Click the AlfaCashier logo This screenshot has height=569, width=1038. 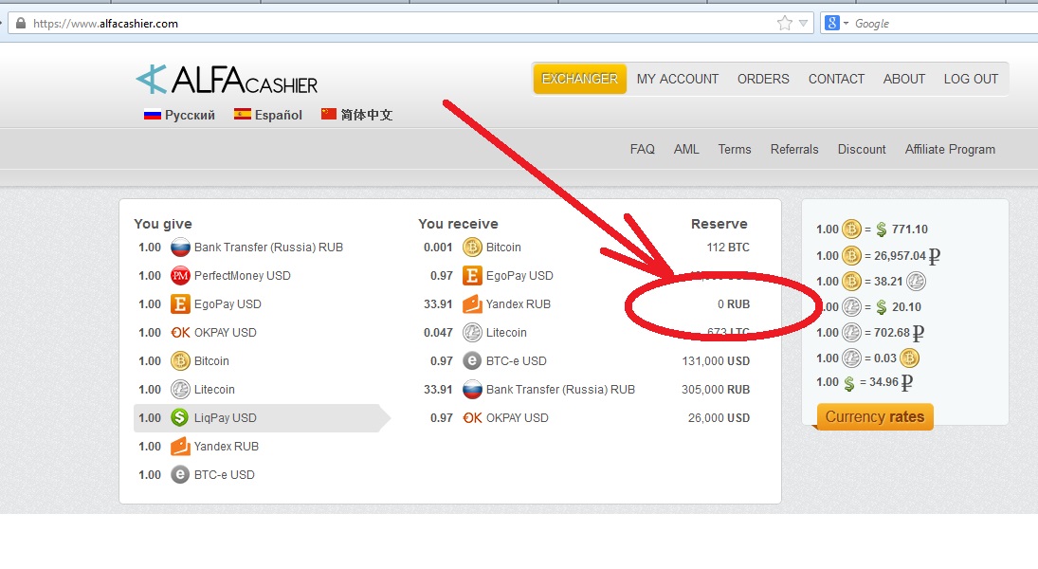click(228, 81)
